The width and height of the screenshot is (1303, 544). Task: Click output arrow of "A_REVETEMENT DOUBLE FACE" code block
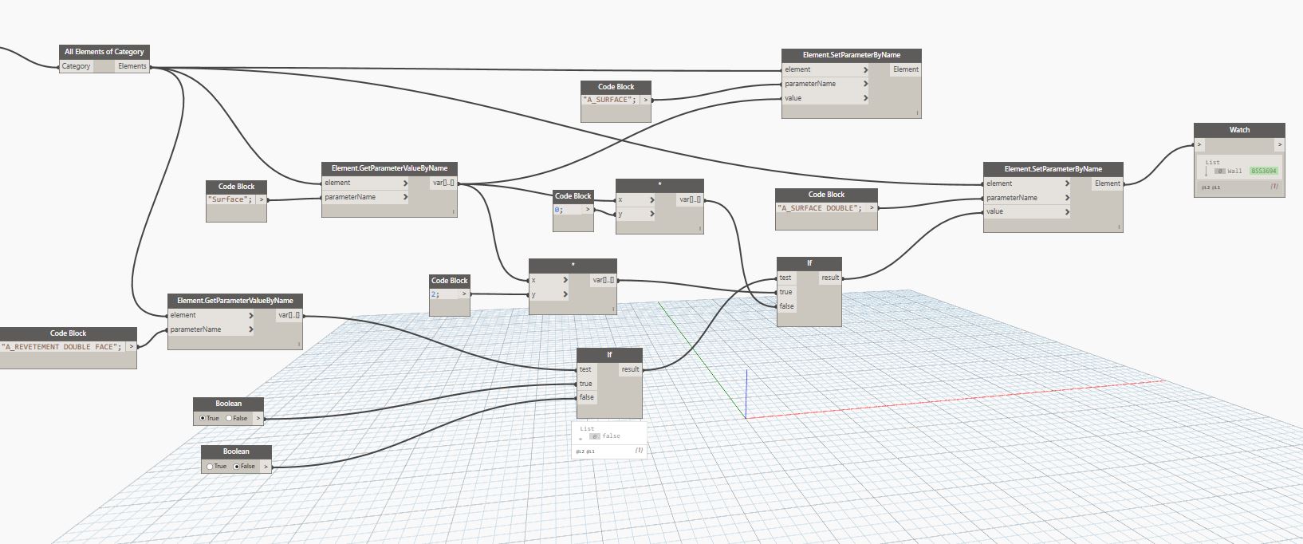click(x=131, y=346)
